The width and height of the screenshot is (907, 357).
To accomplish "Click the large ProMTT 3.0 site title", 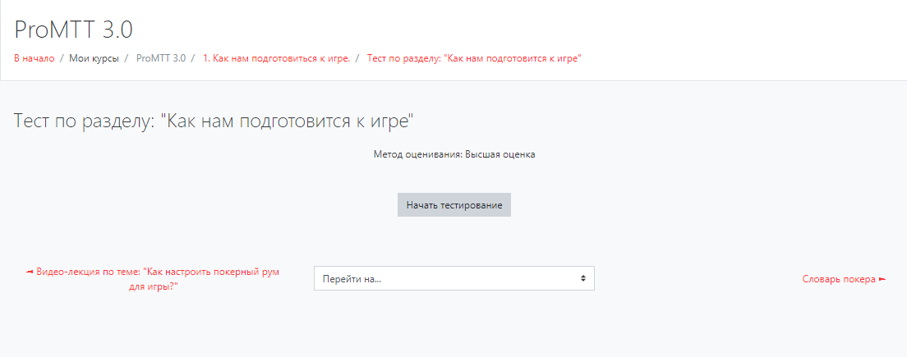I will click(x=73, y=30).
